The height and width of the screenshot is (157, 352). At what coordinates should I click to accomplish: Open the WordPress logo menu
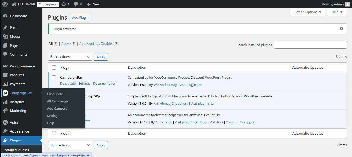click(5, 4)
